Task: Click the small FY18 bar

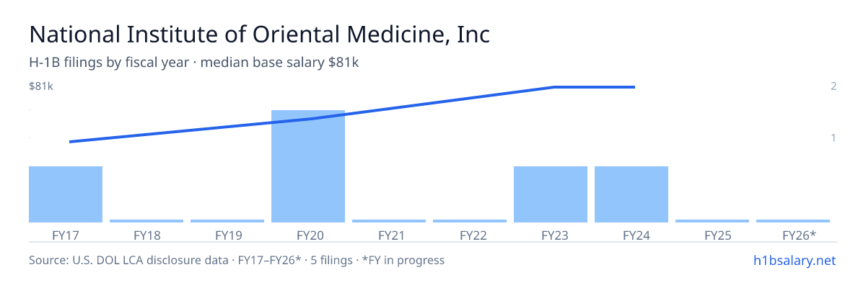Action: [x=146, y=221]
